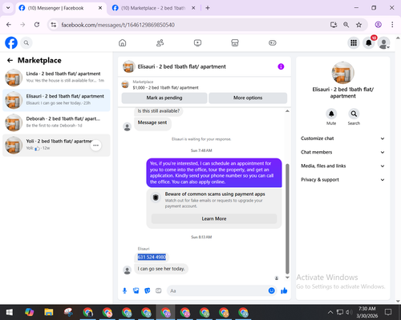Open Windows Start menu
401x320 pixels.
[x=10, y=312]
